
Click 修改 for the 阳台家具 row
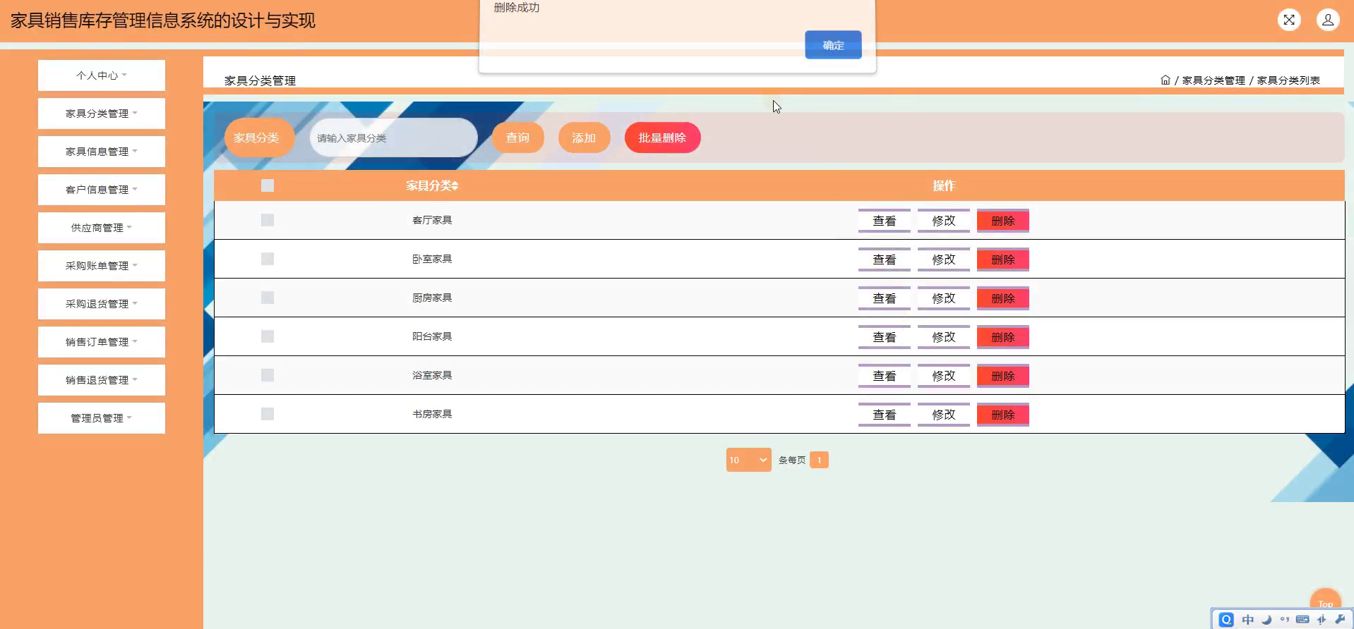pyautogui.click(x=944, y=337)
